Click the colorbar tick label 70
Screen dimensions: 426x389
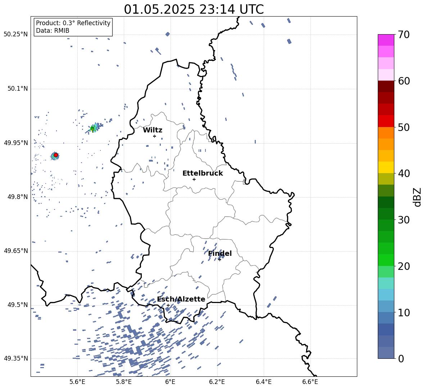[404, 35]
